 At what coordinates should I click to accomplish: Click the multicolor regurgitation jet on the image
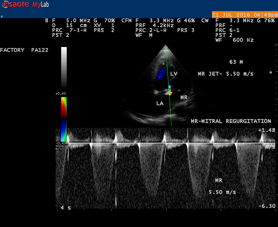pyautogui.click(x=169, y=92)
